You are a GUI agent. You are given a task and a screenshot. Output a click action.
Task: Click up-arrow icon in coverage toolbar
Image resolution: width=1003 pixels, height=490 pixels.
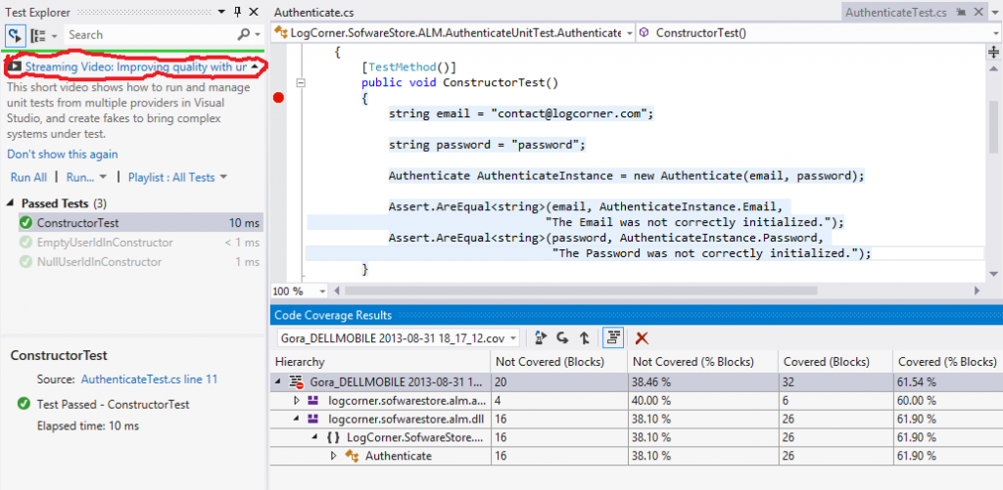584,338
